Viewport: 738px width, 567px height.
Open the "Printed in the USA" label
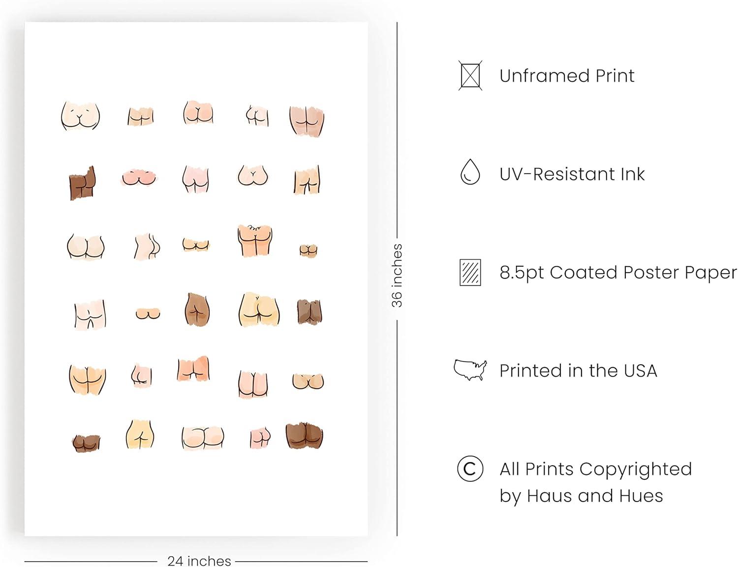[x=578, y=371]
